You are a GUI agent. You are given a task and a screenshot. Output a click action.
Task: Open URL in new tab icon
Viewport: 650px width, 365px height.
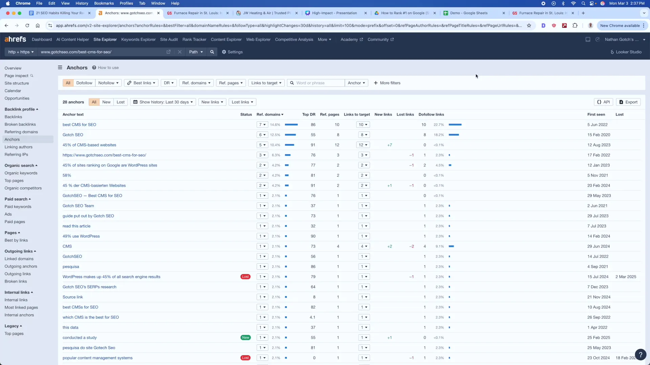coord(169,52)
